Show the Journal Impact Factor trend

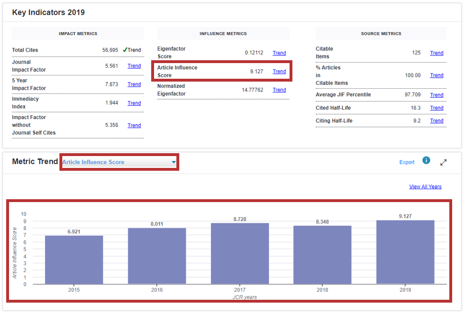134,66
